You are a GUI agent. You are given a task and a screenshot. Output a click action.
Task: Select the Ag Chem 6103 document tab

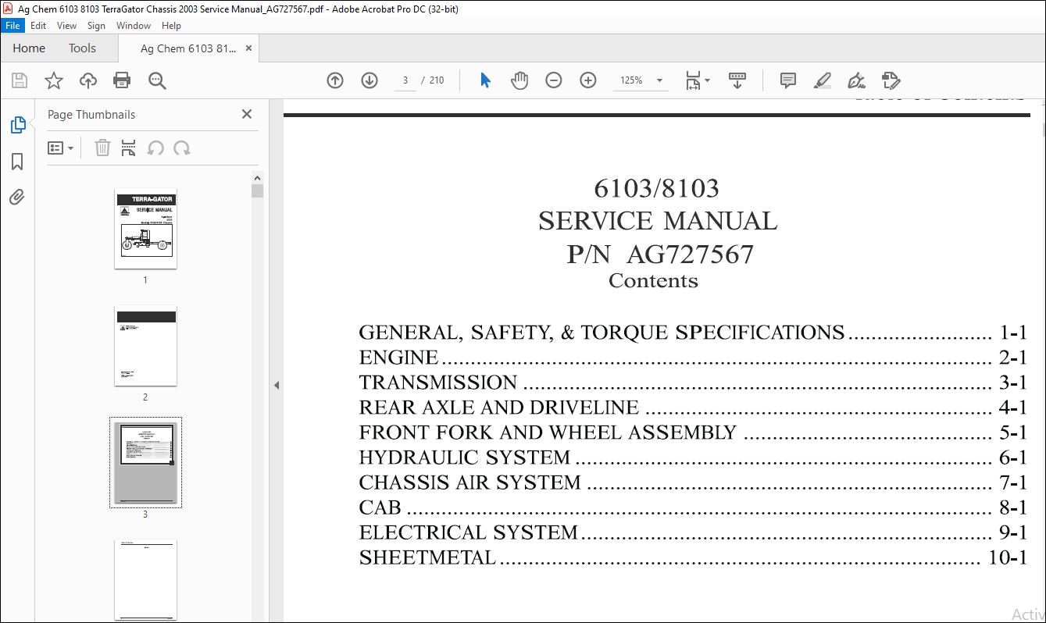click(x=188, y=48)
